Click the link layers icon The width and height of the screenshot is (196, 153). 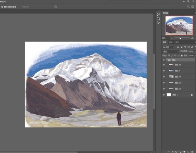[168, 152]
